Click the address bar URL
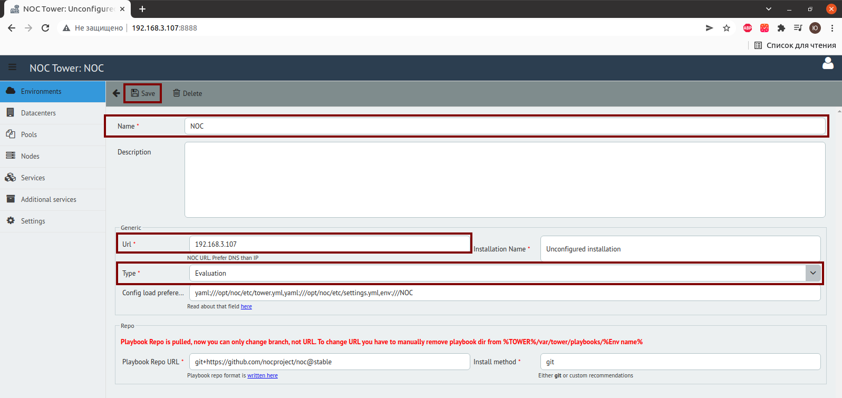842x398 pixels. [x=164, y=28]
